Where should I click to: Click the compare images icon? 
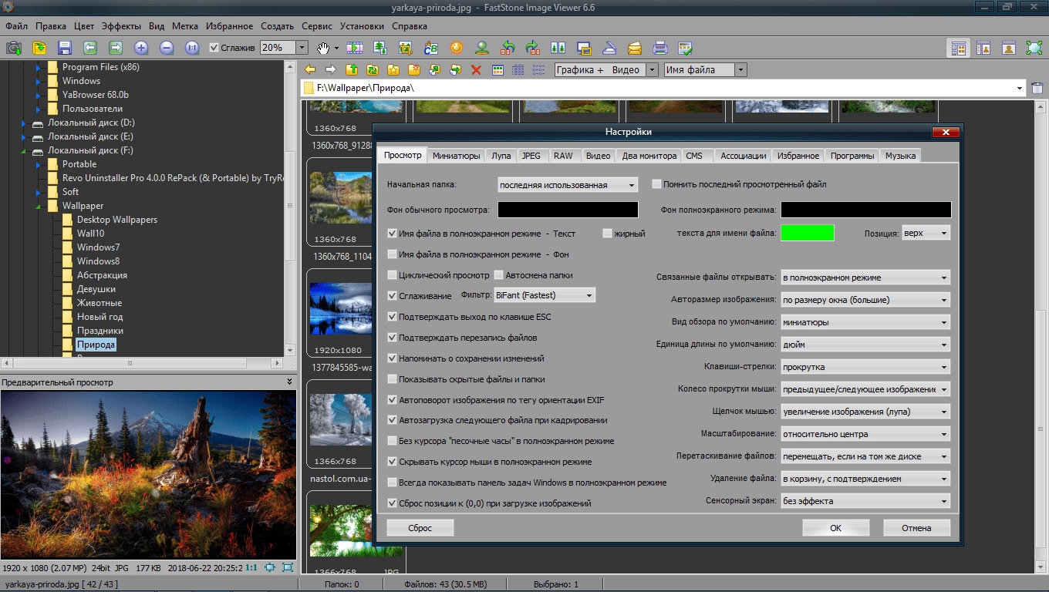[x=558, y=48]
